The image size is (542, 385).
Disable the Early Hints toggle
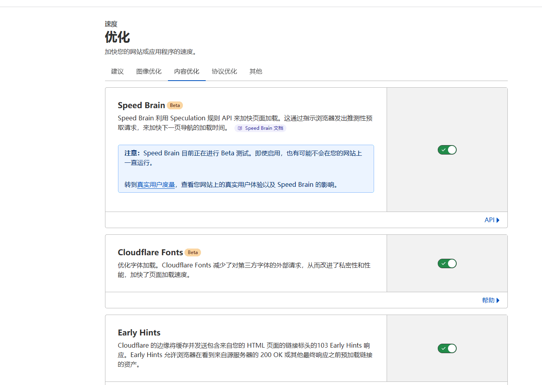[x=447, y=348]
